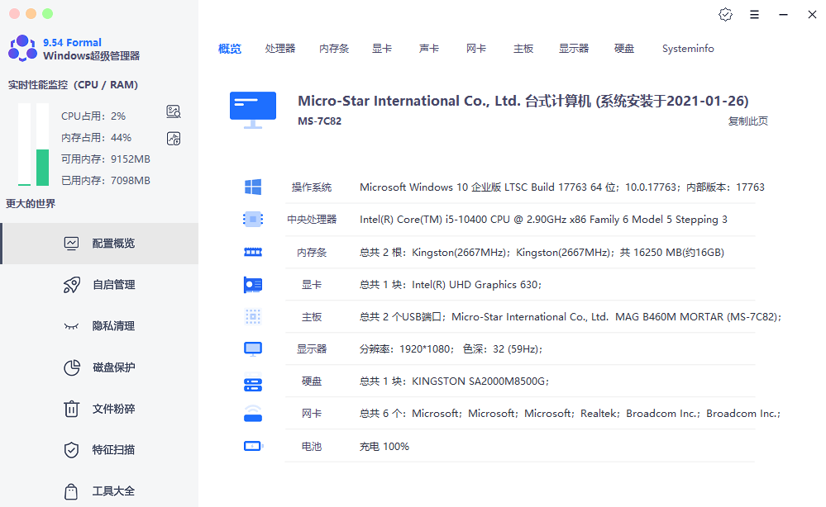This screenshot has height=507, width=826.
Task: Open the 内存条 tab
Action: [x=334, y=49]
